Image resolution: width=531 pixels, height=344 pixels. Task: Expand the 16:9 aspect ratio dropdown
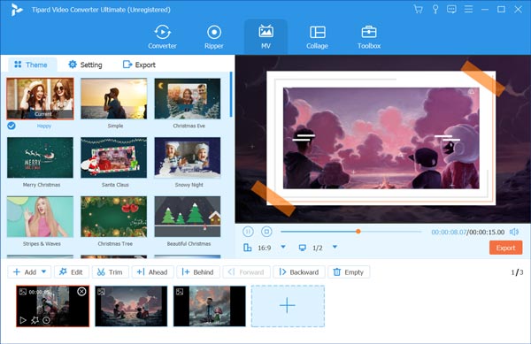click(283, 247)
